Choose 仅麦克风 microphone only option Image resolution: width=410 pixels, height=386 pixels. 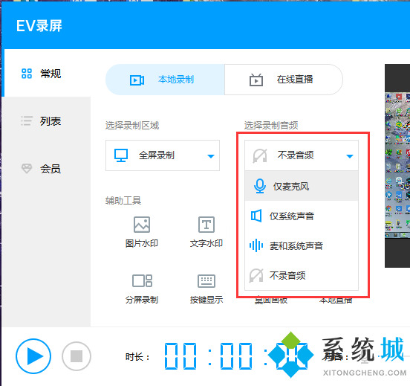pos(302,186)
